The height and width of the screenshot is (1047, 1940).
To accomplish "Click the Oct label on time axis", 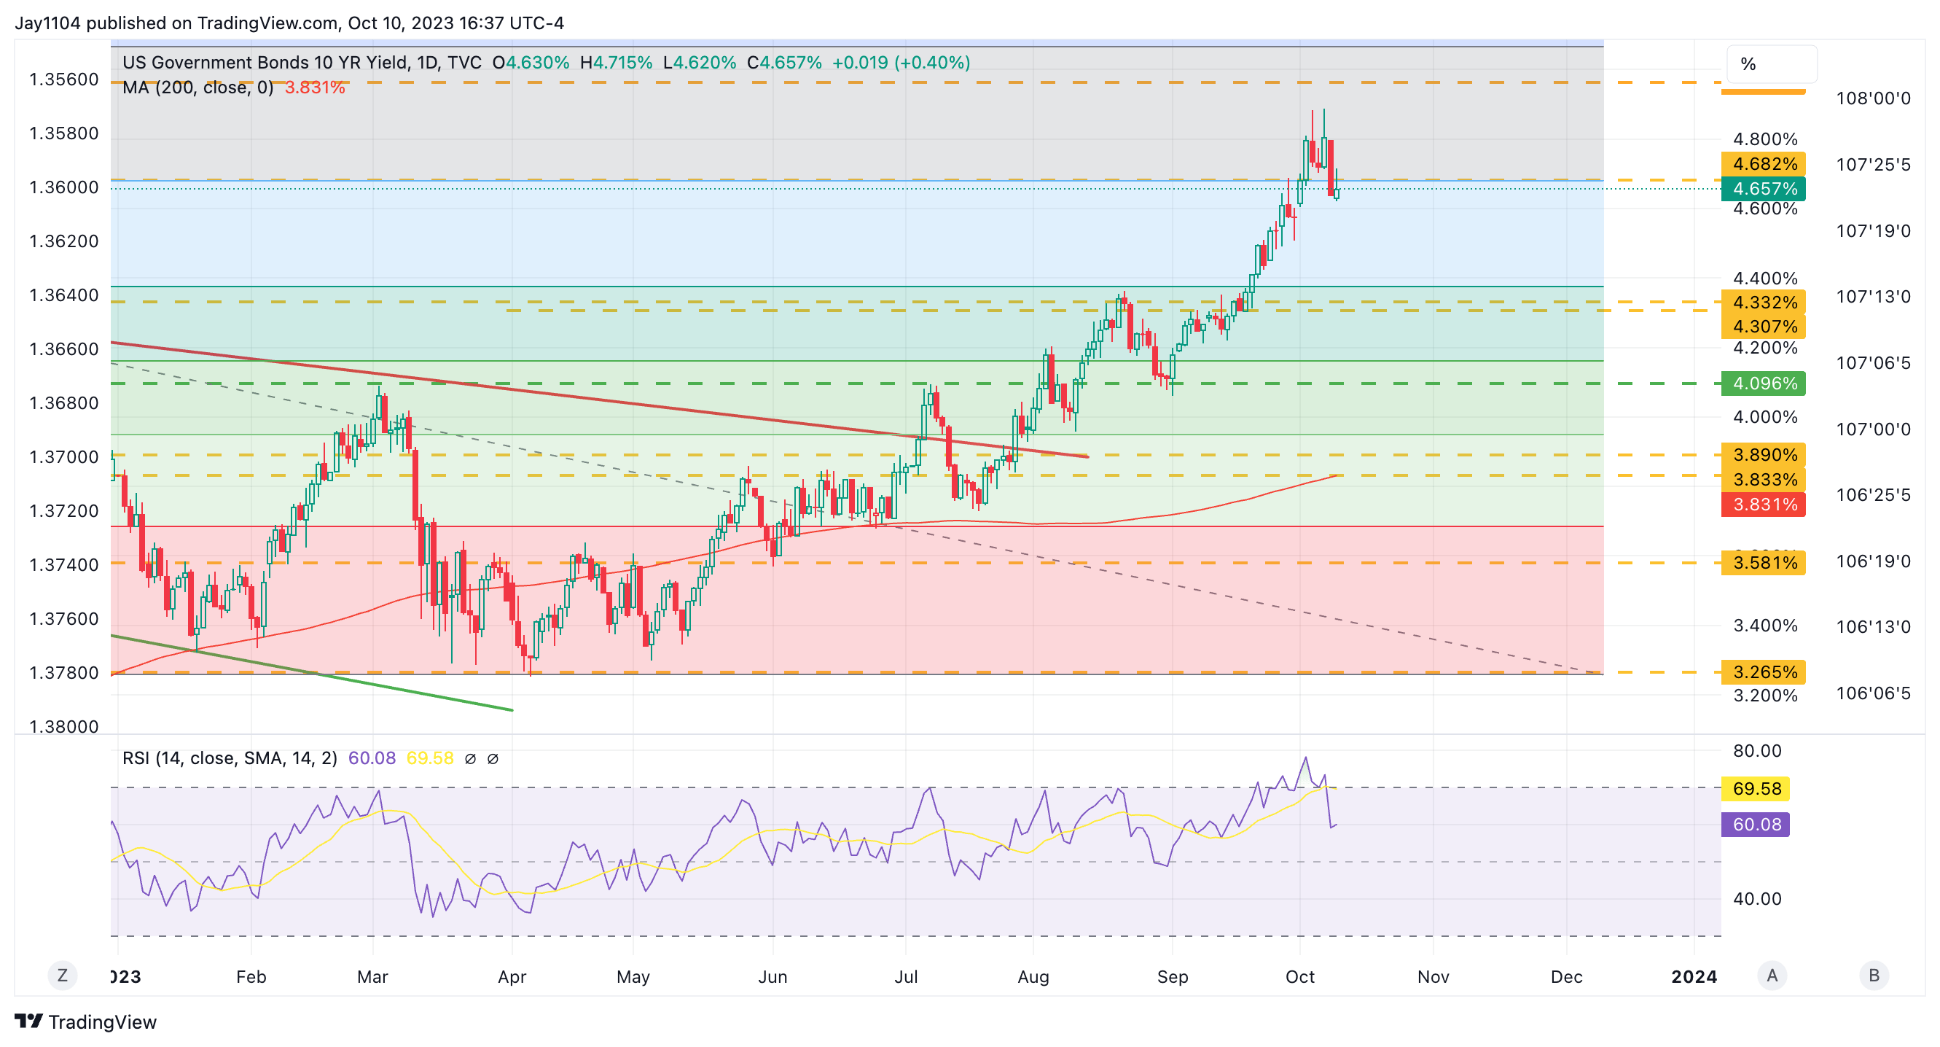I will (1300, 977).
